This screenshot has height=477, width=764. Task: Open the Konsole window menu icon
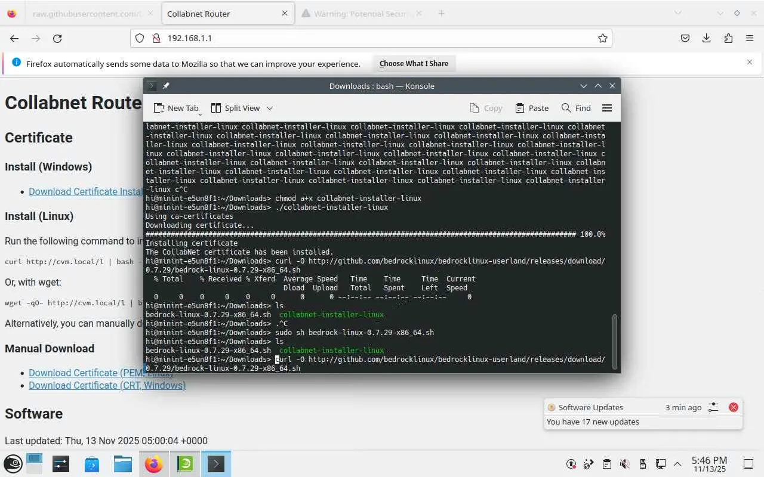point(152,86)
